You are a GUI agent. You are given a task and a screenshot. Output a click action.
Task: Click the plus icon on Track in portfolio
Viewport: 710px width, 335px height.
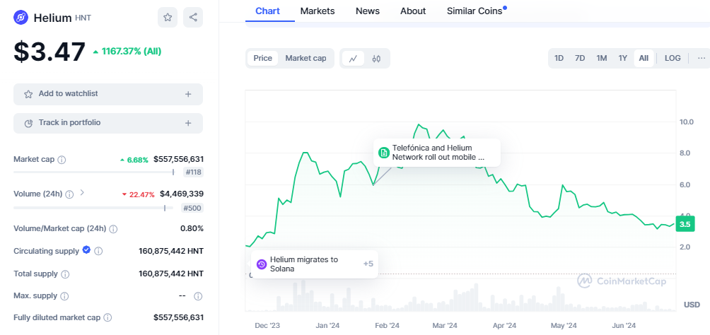tap(188, 123)
